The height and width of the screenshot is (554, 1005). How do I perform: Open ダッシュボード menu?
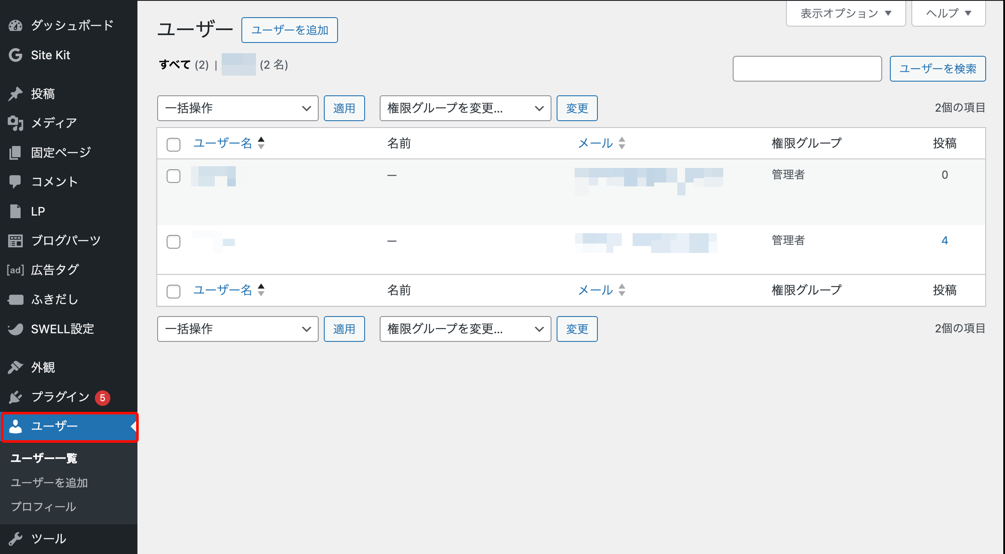69,25
